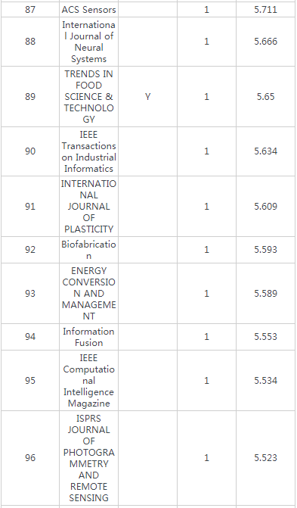Select IEEE Computational Intelligence Magazine cell
The height and width of the screenshot is (508, 297).
click(x=88, y=380)
